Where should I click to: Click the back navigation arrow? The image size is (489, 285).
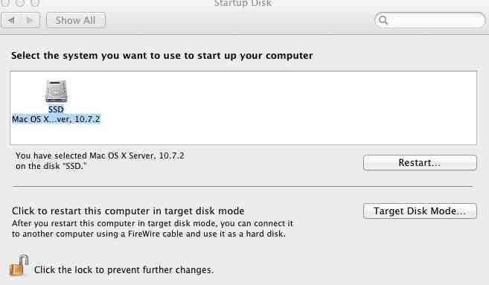[12, 21]
